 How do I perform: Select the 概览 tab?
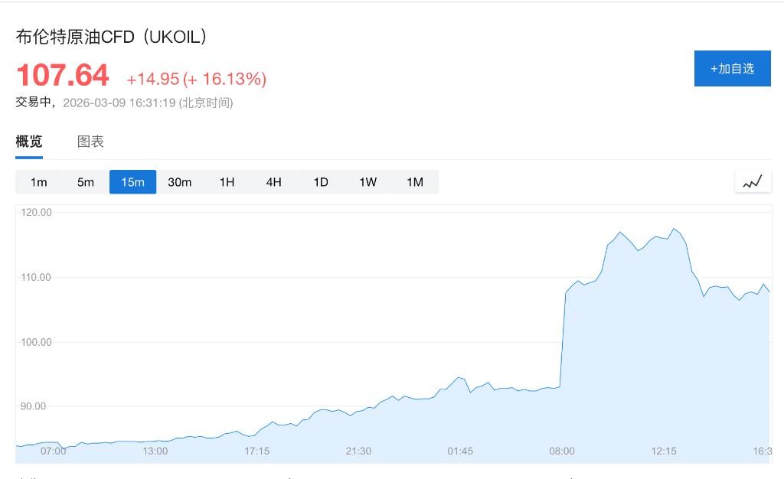29,142
